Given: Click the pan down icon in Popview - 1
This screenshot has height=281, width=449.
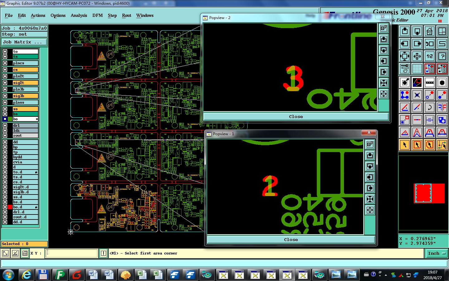Looking at the screenshot, I should click(370, 166).
